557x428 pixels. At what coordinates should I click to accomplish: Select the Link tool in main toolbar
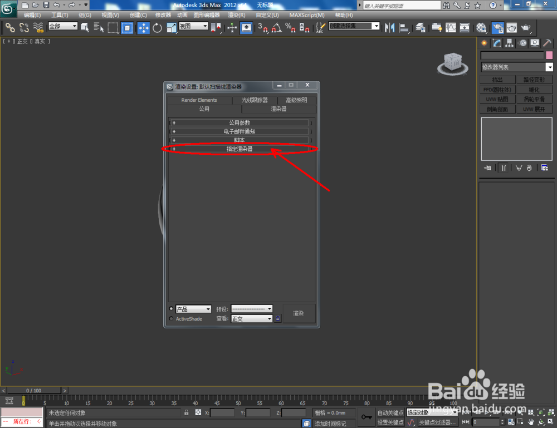[10, 27]
